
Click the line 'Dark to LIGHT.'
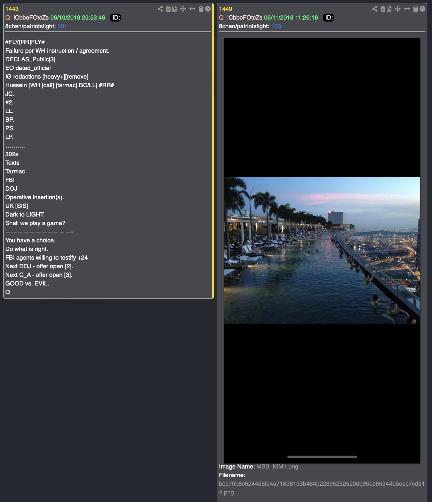[25, 215]
